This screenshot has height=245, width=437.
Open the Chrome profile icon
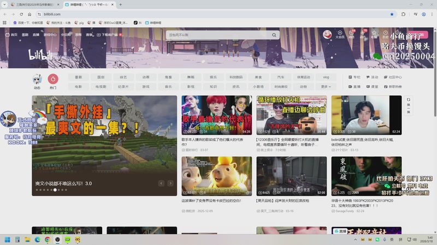424,14
